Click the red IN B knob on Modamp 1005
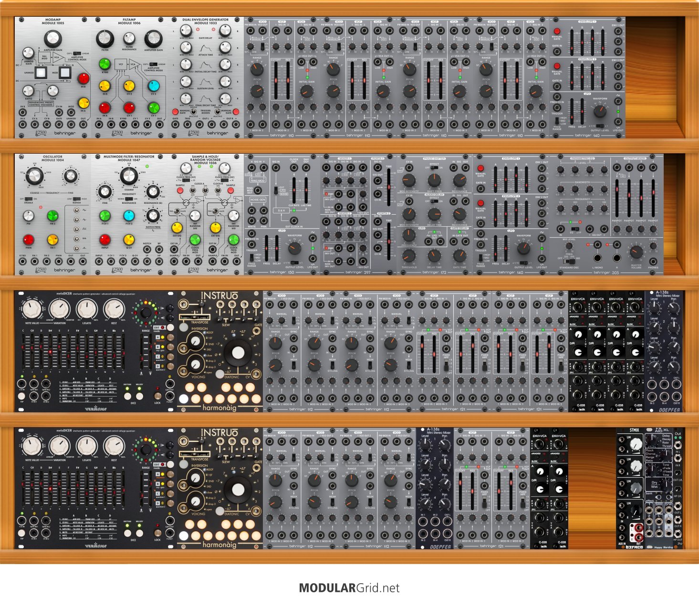Viewport: 699px width, 598px height. (x=84, y=78)
